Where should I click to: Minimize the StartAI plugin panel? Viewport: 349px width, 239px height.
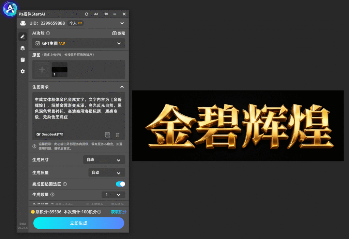(115, 14)
